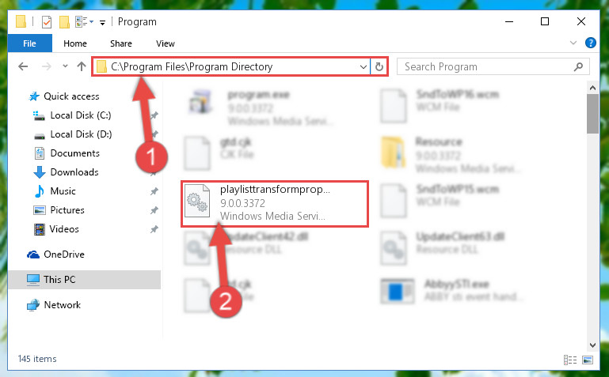Click Properties icon in quick access toolbar
Viewport: 609px width, 377px height.
point(47,21)
